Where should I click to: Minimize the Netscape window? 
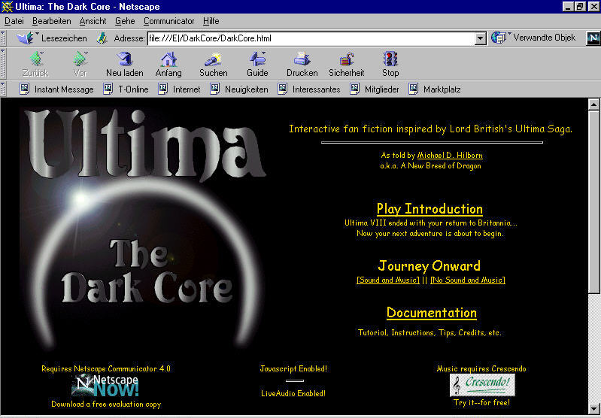[x=569, y=7]
